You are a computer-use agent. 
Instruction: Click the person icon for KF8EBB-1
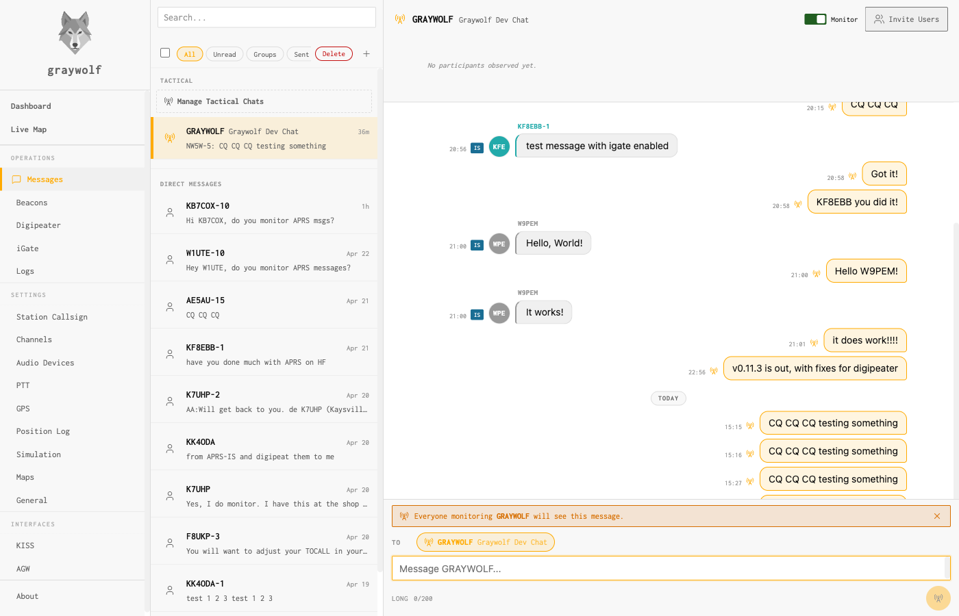[x=170, y=355]
